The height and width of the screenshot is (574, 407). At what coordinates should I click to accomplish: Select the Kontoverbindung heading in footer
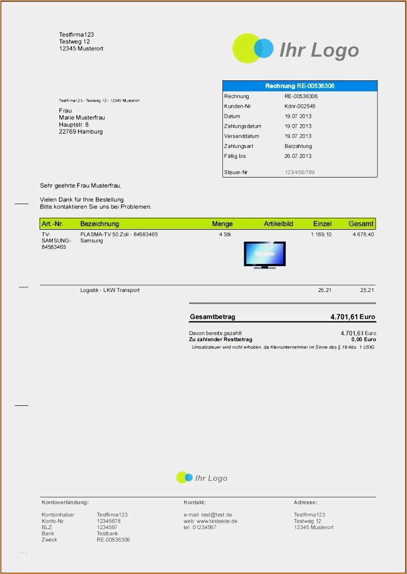[x=65, y=503]
